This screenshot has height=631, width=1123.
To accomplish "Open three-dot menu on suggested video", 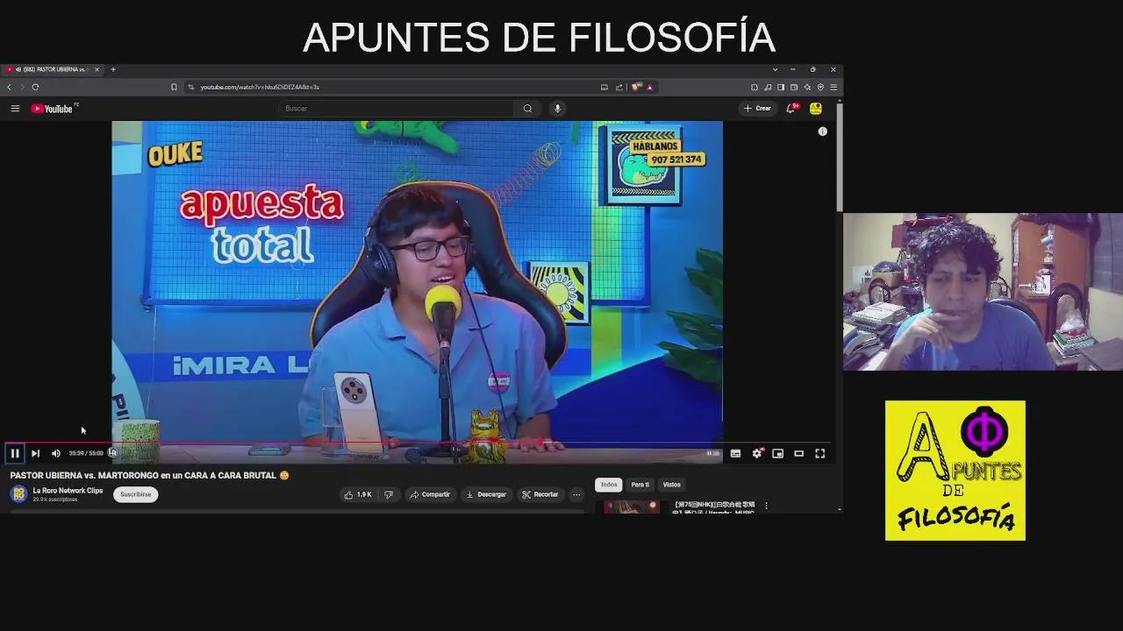I will (766, 506).
